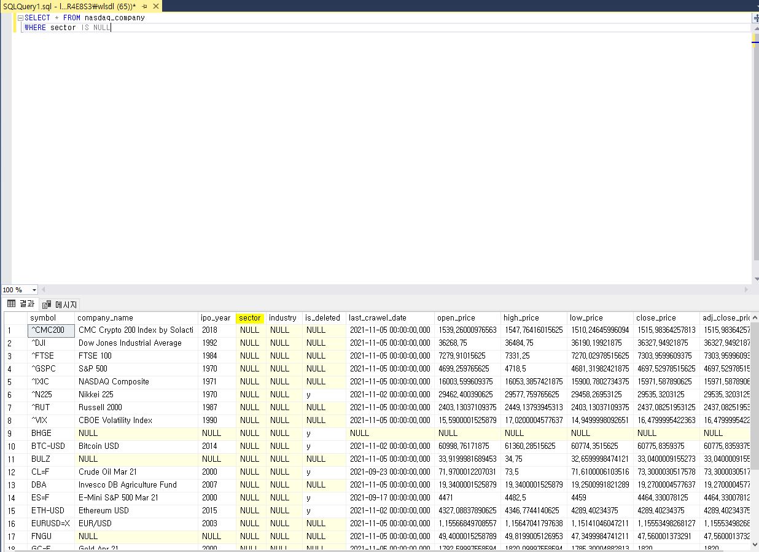Image resolution: width=759 pixels, height=552 pixels.
Task: Select the industry column header
Action: pyautogui.click(x=283, y=318)
